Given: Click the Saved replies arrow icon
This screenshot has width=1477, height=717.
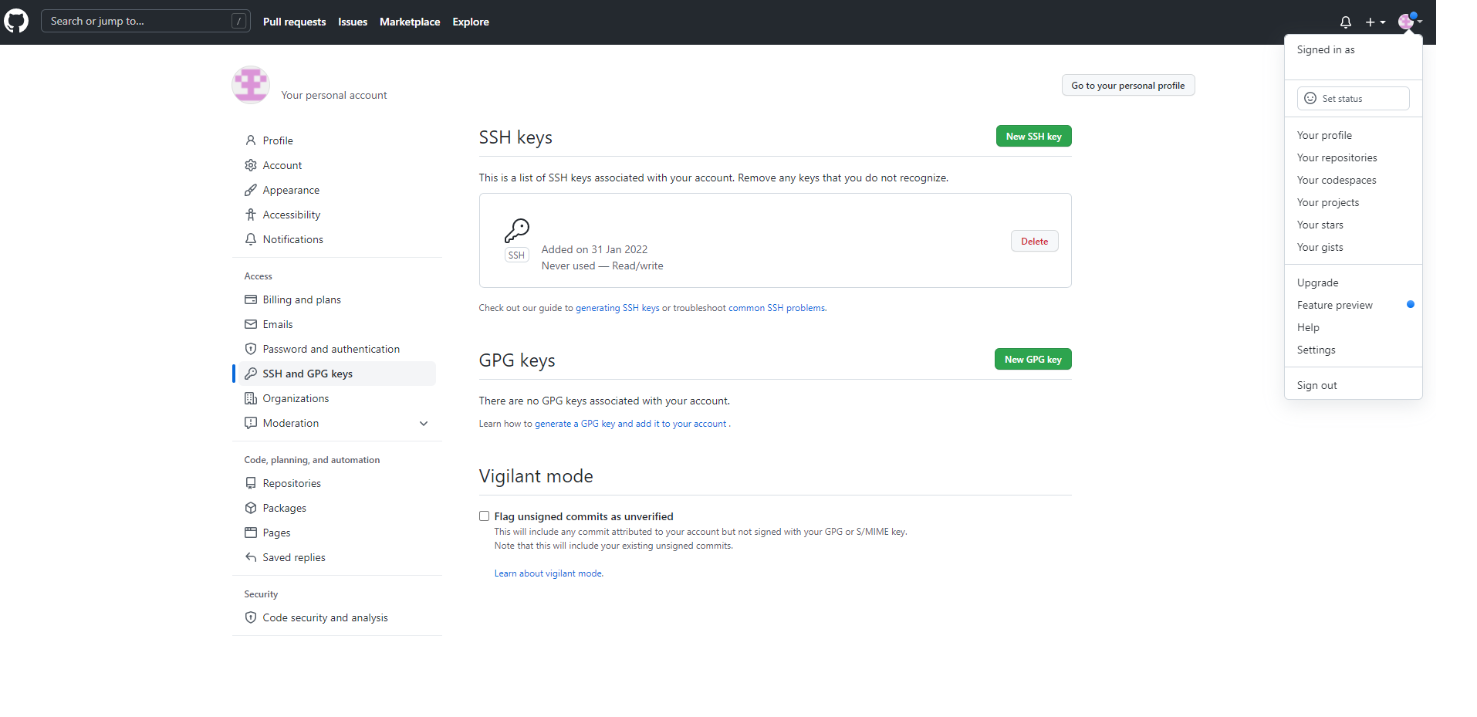Looking at the screenshot, I should [x=251, y=557].
